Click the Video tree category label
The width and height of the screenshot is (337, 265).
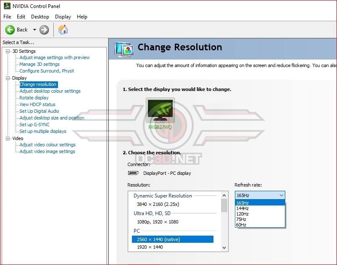tap(18, 138)
